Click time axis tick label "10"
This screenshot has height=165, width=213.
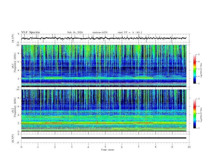point(189,147)
